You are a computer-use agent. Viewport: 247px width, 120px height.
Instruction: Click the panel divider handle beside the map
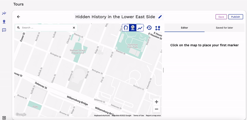(x=163, y=70)
